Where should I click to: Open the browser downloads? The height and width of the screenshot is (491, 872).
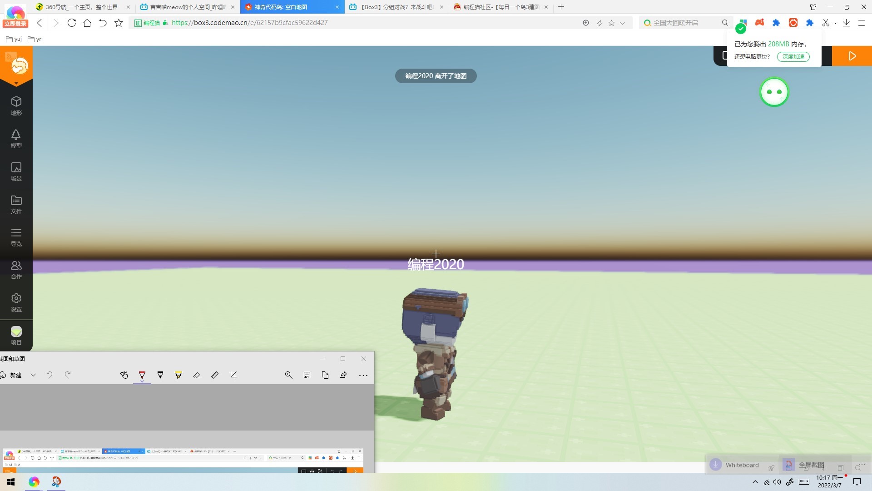pos(846,23)
